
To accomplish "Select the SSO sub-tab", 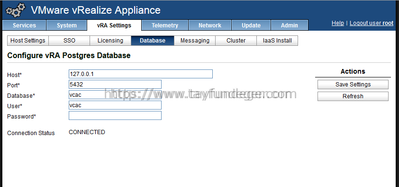I will click(x=69, y=41).
